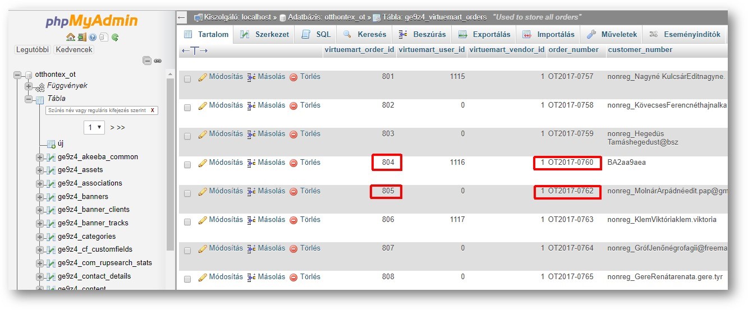Expand the Függvények tree node

coord(29,86)
